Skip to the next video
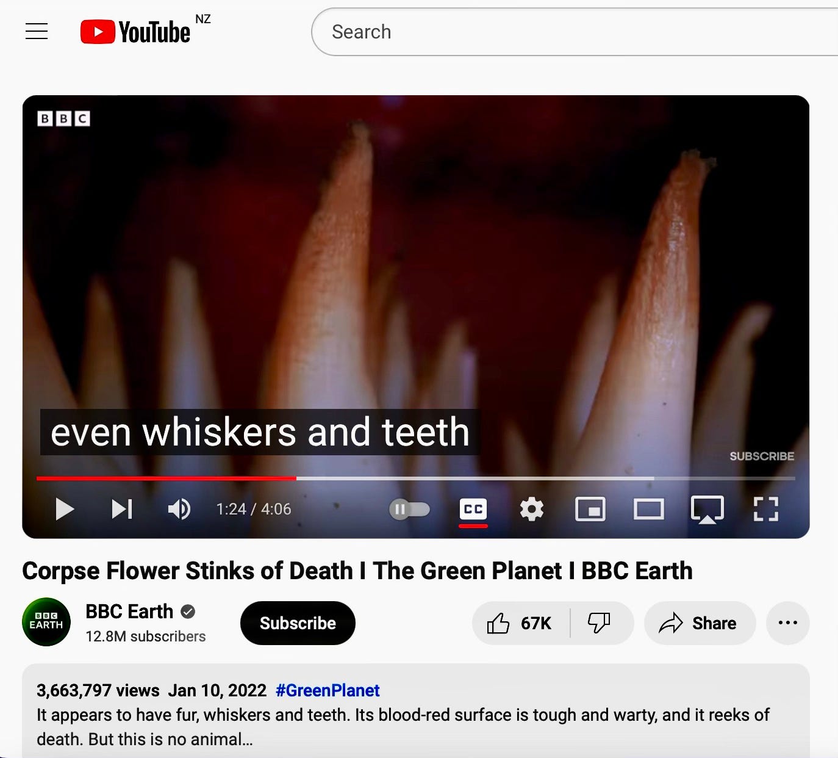Image resolution: width=838 pixels, height=758 pixels. [x=122, y=509]
